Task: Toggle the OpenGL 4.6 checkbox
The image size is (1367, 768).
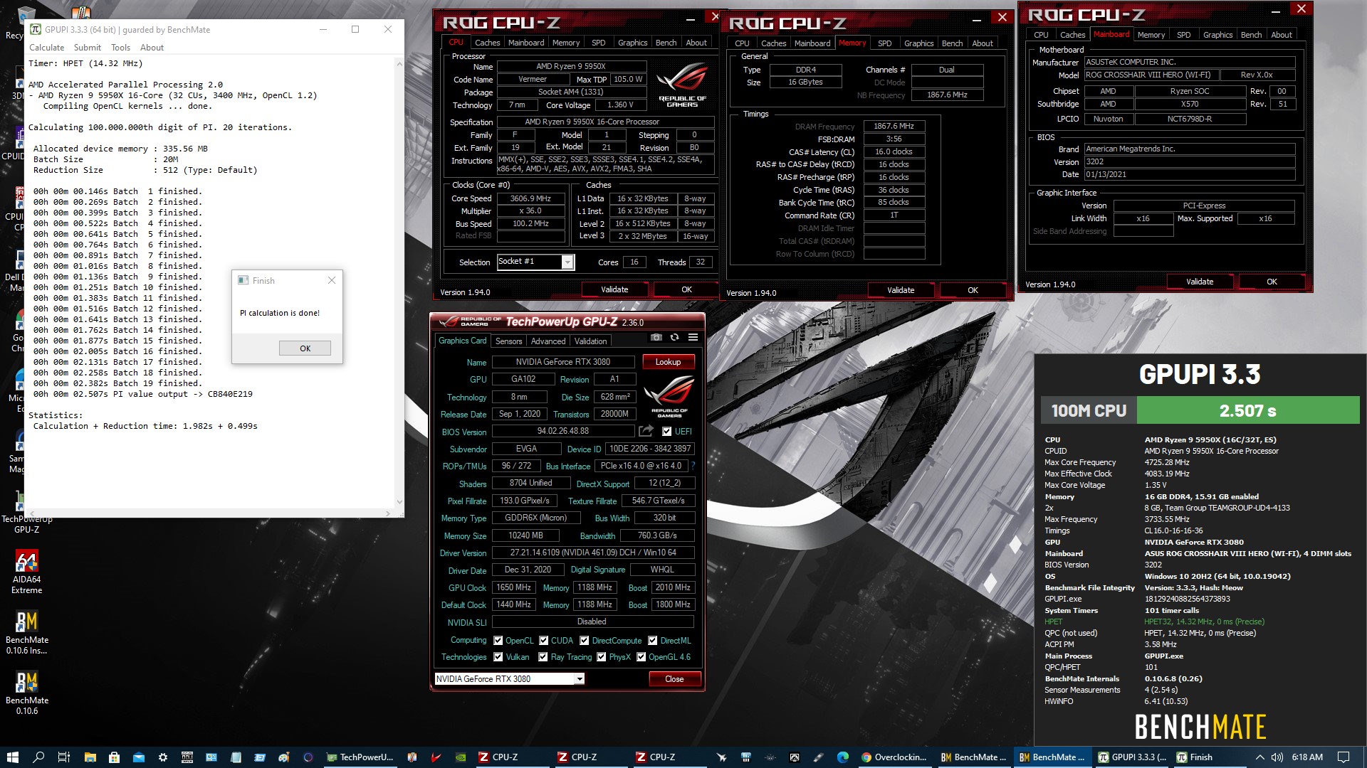Action: point(641,657)
